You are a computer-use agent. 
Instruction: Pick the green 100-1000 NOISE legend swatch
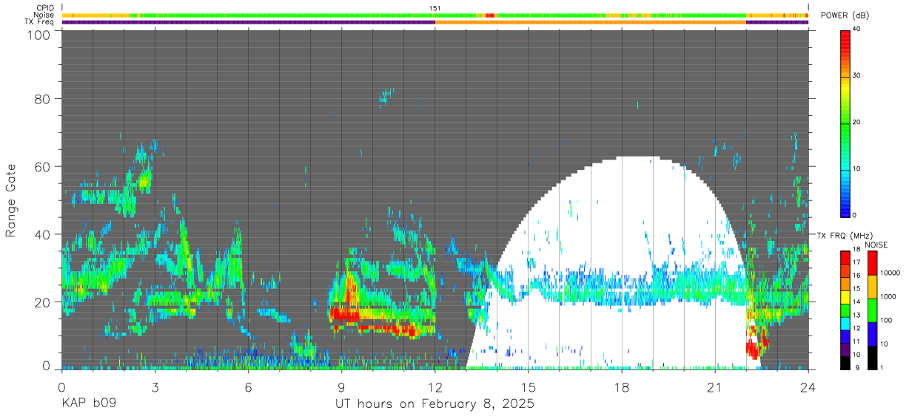tap(872, 310)
